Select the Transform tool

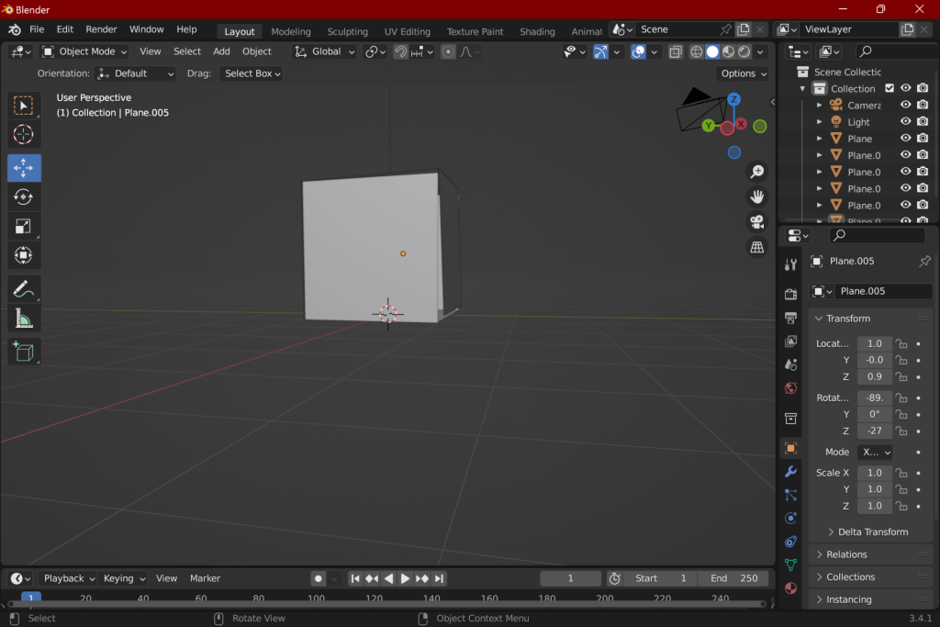click(x=23, y=255)
